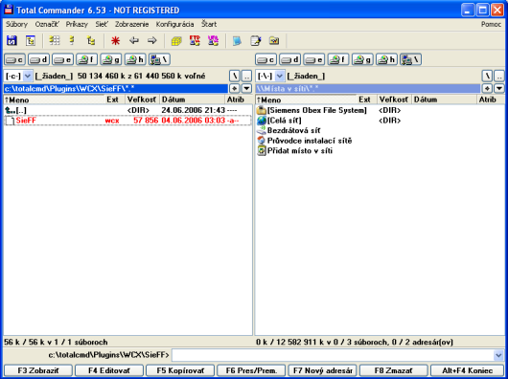The width and height of the screenshot is (508, 379).
Task: Go to parent directory button in right panel
Action: [499, 77]
